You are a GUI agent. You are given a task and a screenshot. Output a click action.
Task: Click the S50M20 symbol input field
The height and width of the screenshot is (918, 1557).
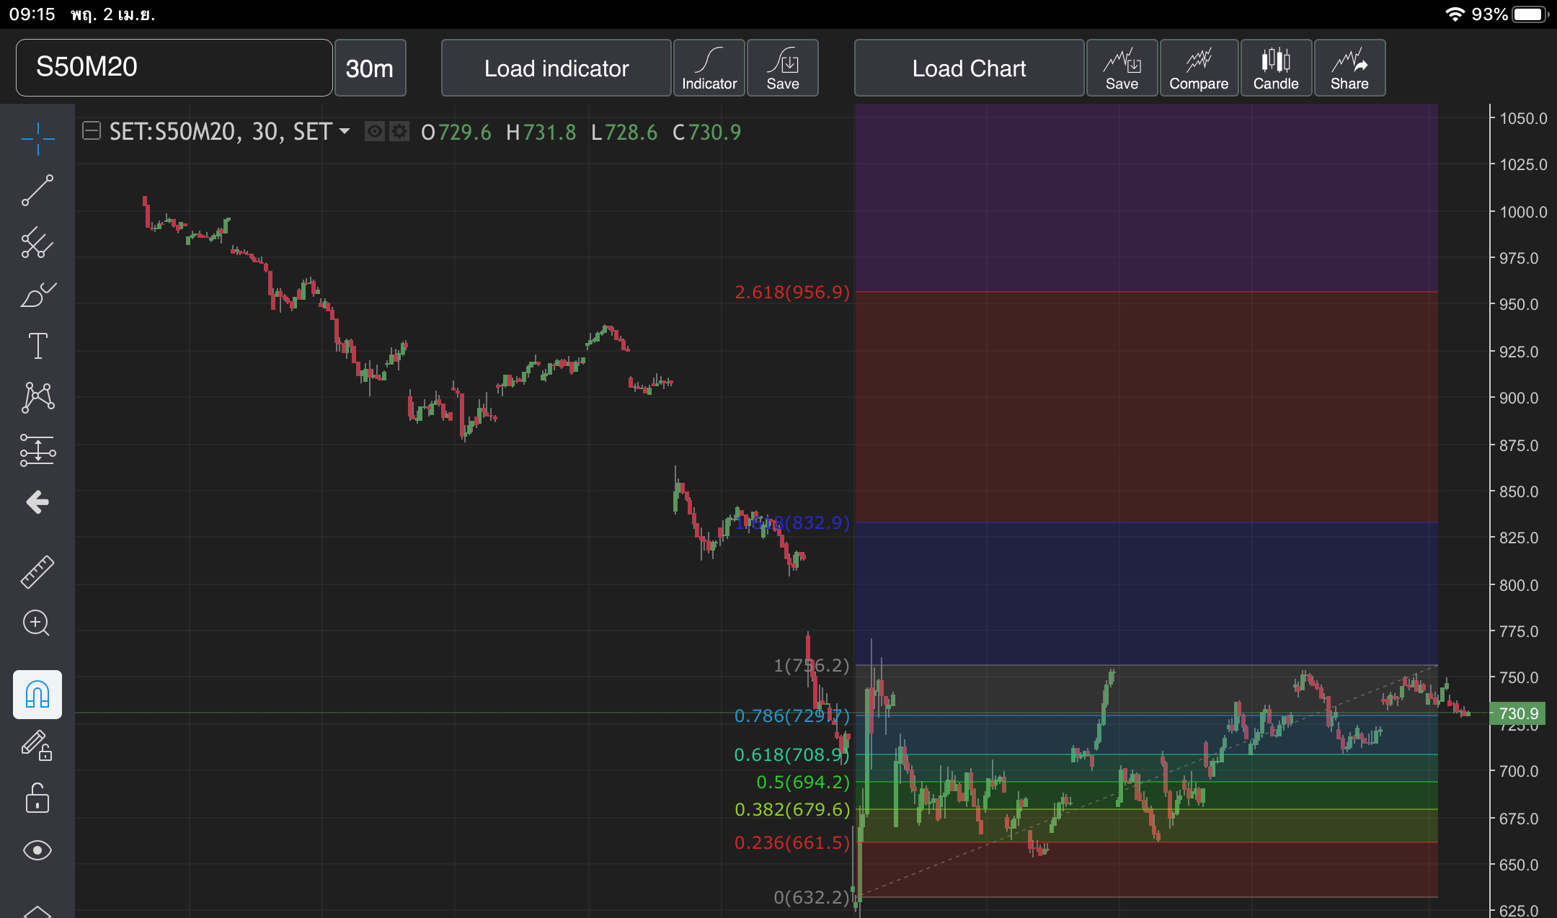coord(174,68)
